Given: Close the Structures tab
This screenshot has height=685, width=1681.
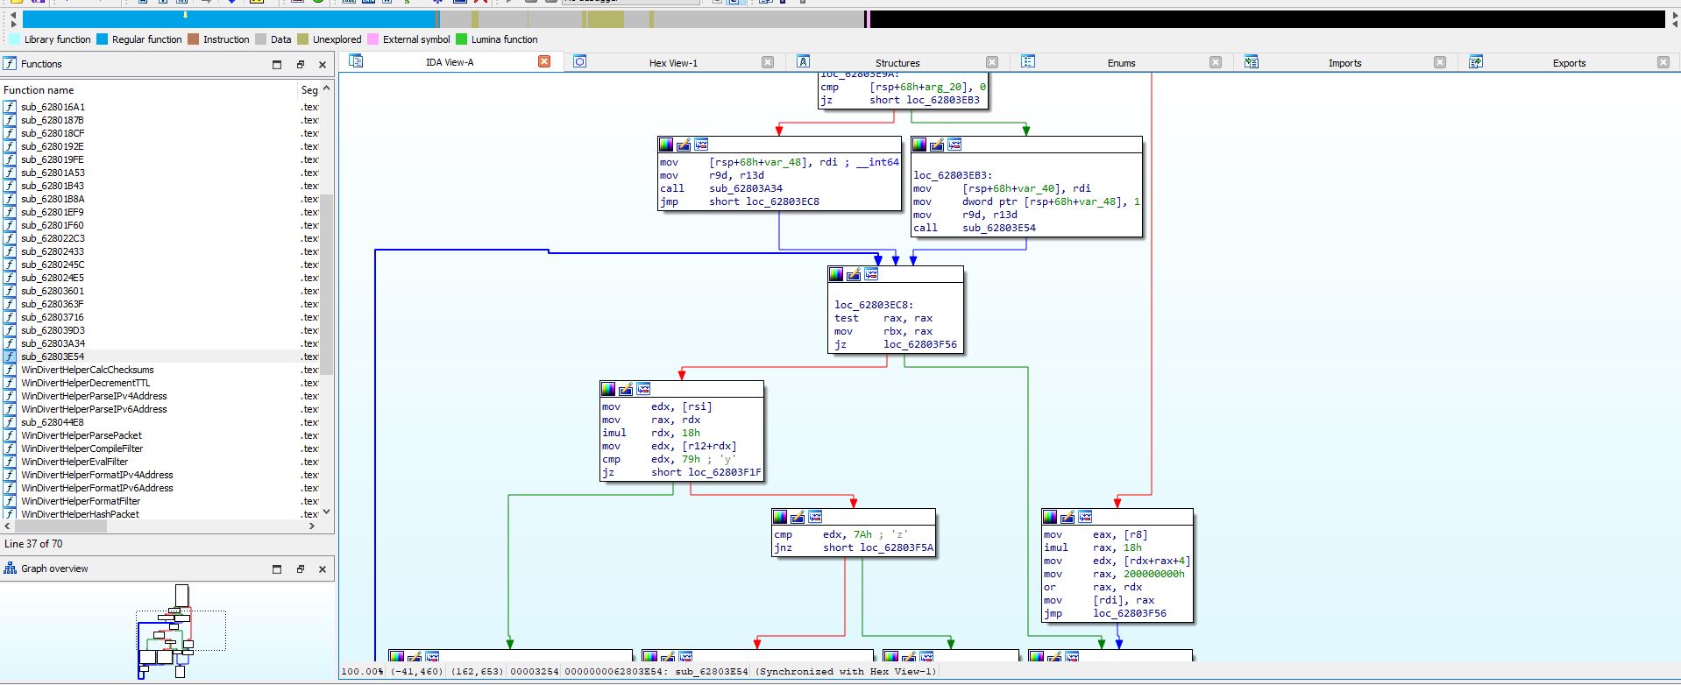Looking at the screenshot, I should pos(992,62).
